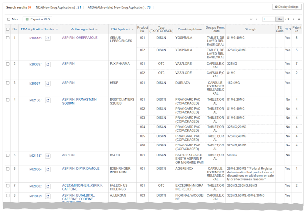
Task: Select BAYER EXTRA STRENGTH ASPIRIN name cell
Action: tap(190, 159)
